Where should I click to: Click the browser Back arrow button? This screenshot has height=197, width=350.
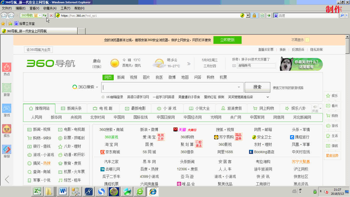pyautogui.click(x=4, y=15)
